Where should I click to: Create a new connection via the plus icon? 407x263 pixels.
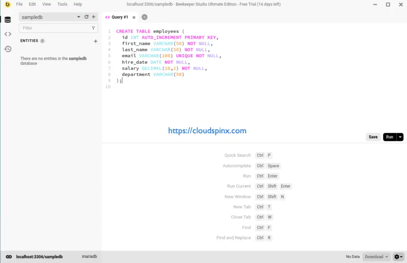click(93, 17)
